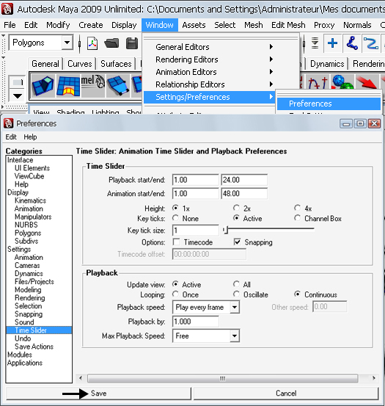The height and width of the screenshot is (406, 385).
Task: Open the Create menu
Action: 91,25
